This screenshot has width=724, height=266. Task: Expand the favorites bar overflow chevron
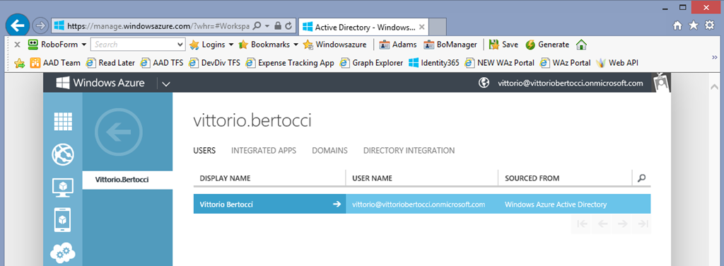click(x=716, y=58)
